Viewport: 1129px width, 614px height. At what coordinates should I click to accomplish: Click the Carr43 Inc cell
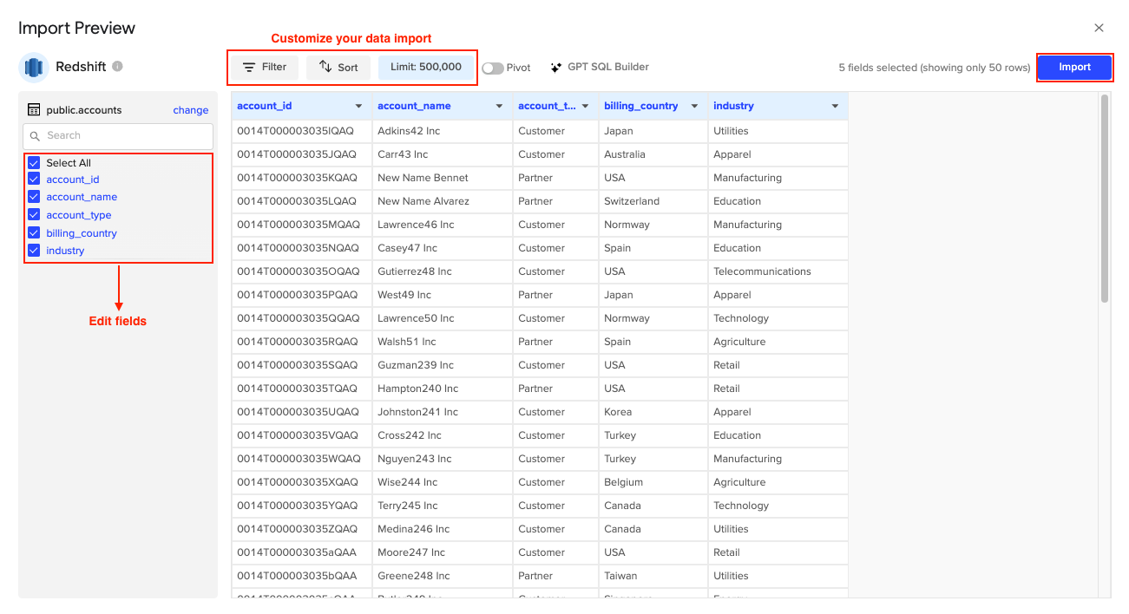click(442, 154)
